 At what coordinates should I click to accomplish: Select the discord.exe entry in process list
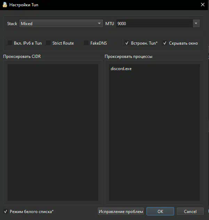[x=121, y=69]
